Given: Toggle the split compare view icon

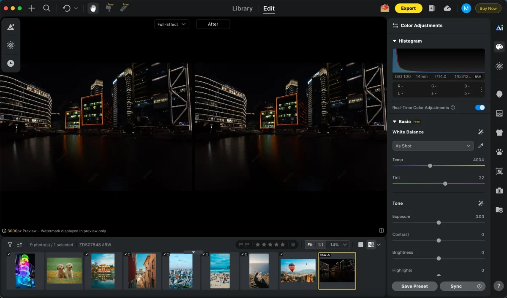Looking at the screenshot, I should (381, 231).
